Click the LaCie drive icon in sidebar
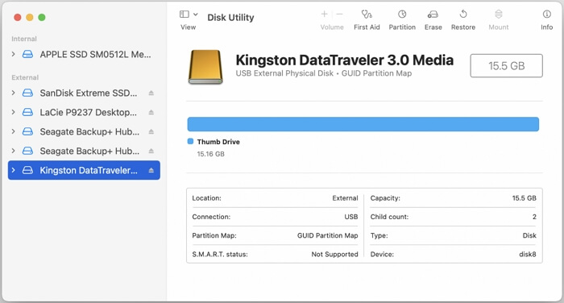The height and width of the screenshot is (303, 564). point(27,112)
